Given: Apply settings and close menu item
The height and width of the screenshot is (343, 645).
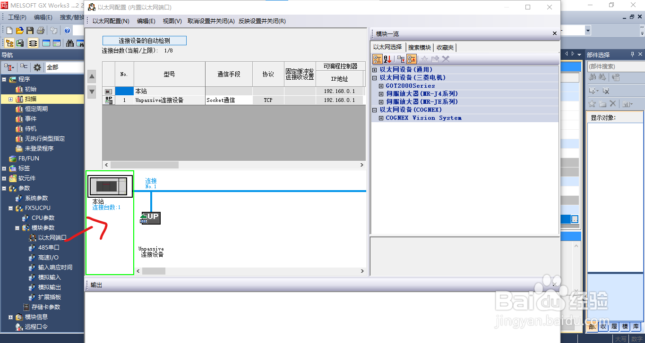Looking at the screenshot, I should [262, 21].
